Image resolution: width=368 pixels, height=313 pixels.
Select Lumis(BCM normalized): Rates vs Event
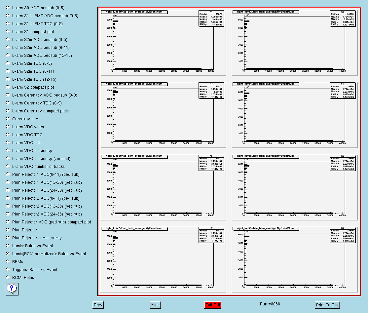click(8, 254)
